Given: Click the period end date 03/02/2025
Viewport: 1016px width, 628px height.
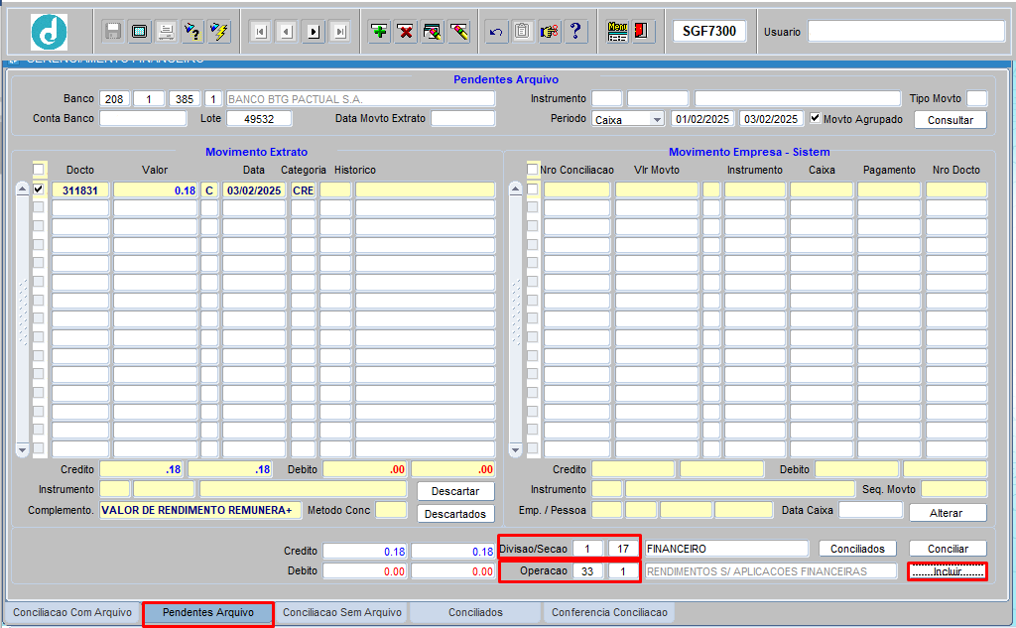Looking at the screenshot, I should [770, 119].
